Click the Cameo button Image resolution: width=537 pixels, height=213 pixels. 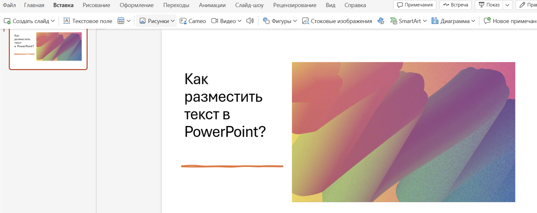pyautogui.click(x=193, y=21)
